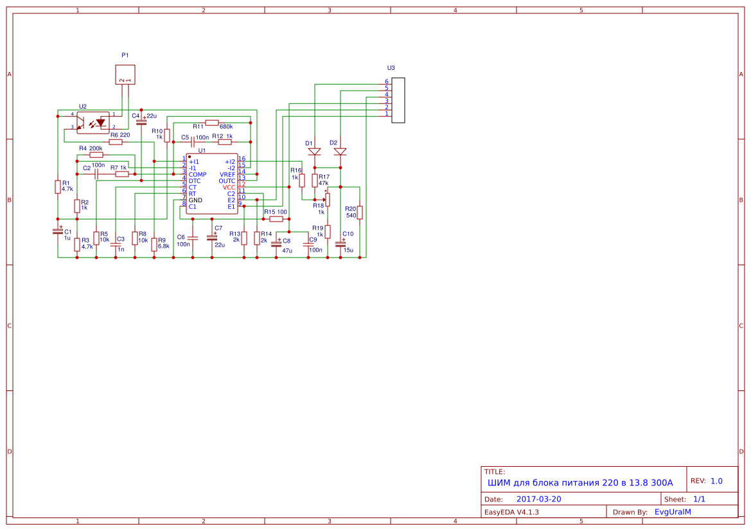Select capacitor C7 22u
Image resolution: width=751 pixels, height=531 pixels.
[x=212, y=238]
